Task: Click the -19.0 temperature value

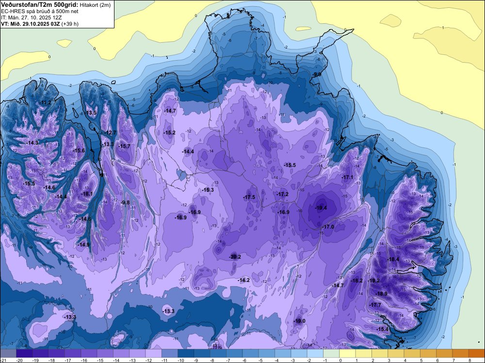Action: tap(299, 321)
